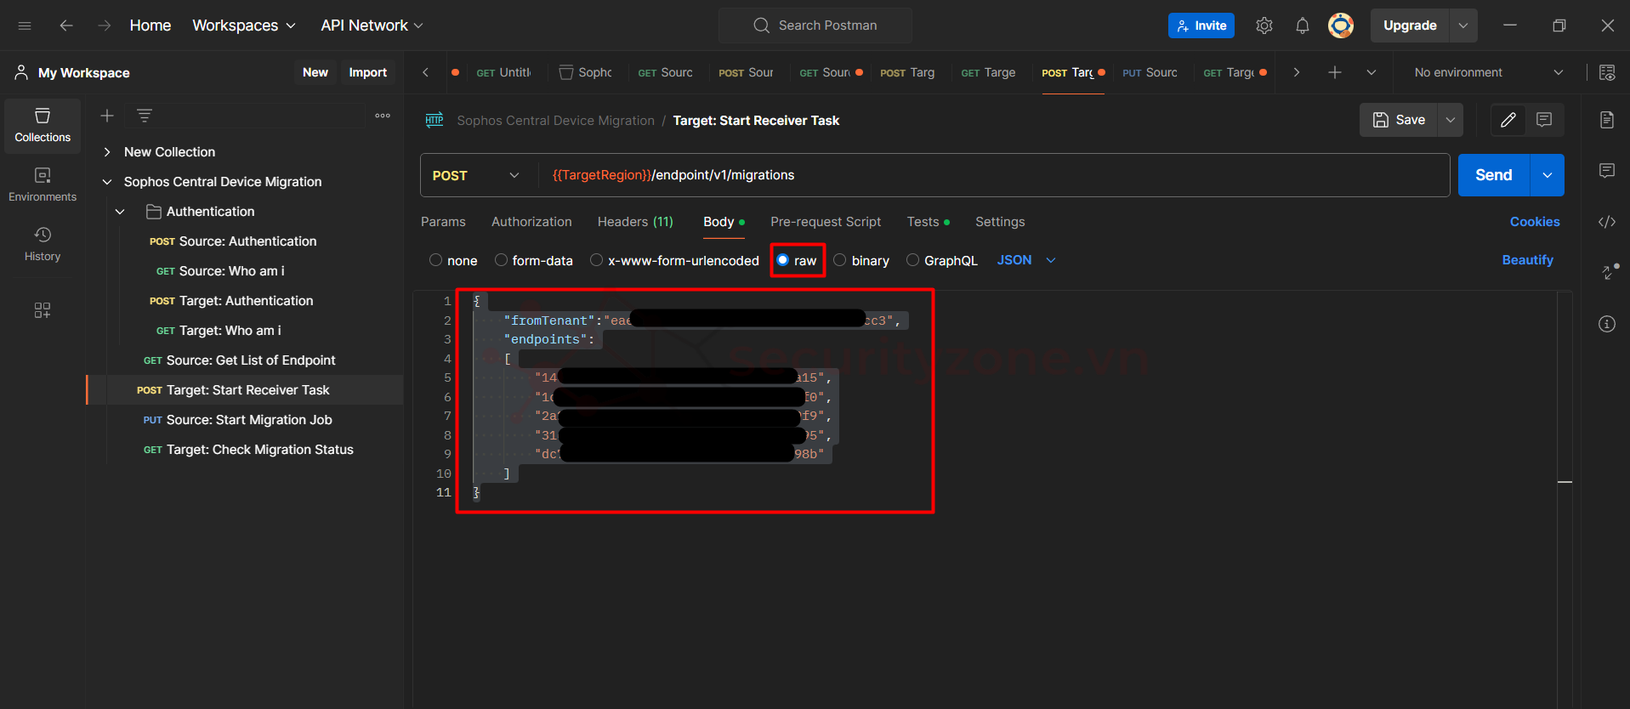
Task: Switch to the Headers (11) tab
Action: coord(635,222)
